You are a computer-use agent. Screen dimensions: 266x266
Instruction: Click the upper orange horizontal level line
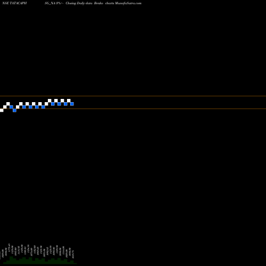pos(133,96)
